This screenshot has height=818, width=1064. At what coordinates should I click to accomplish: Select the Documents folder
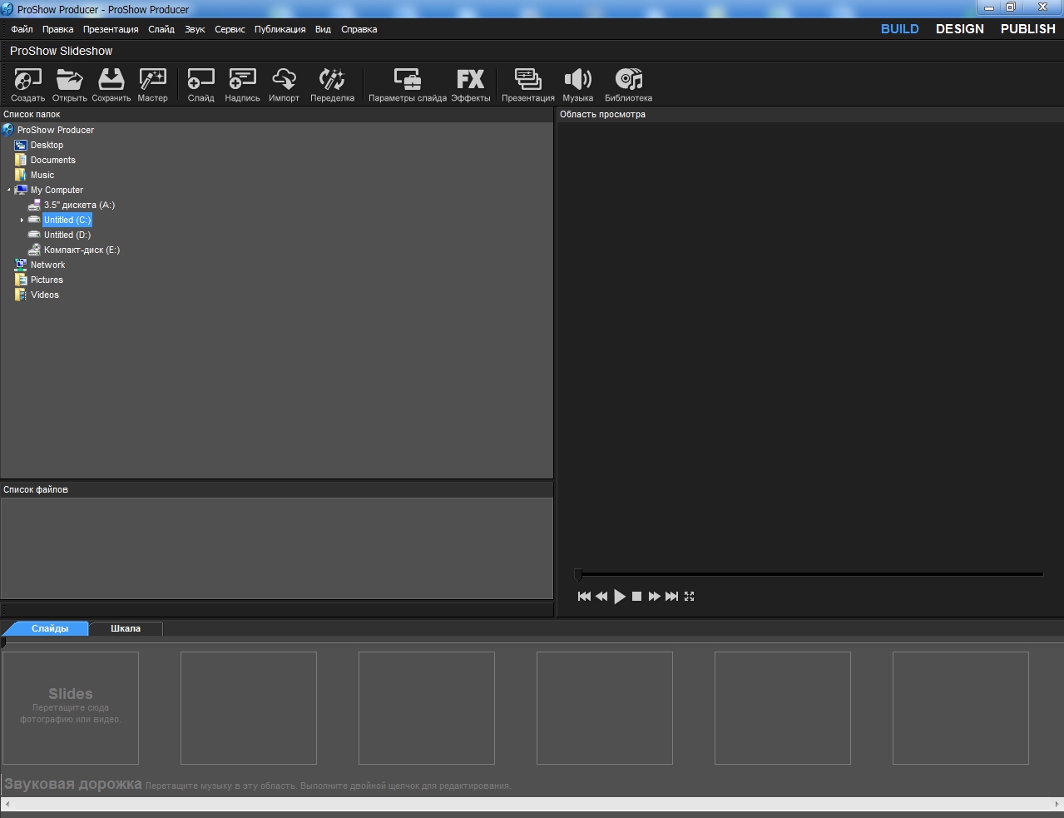coord(52,160)
